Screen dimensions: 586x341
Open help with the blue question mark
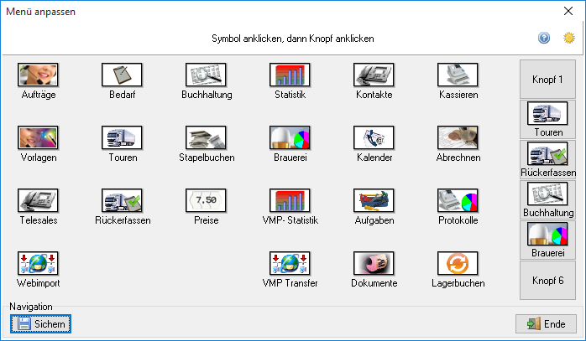pos(544,38)
